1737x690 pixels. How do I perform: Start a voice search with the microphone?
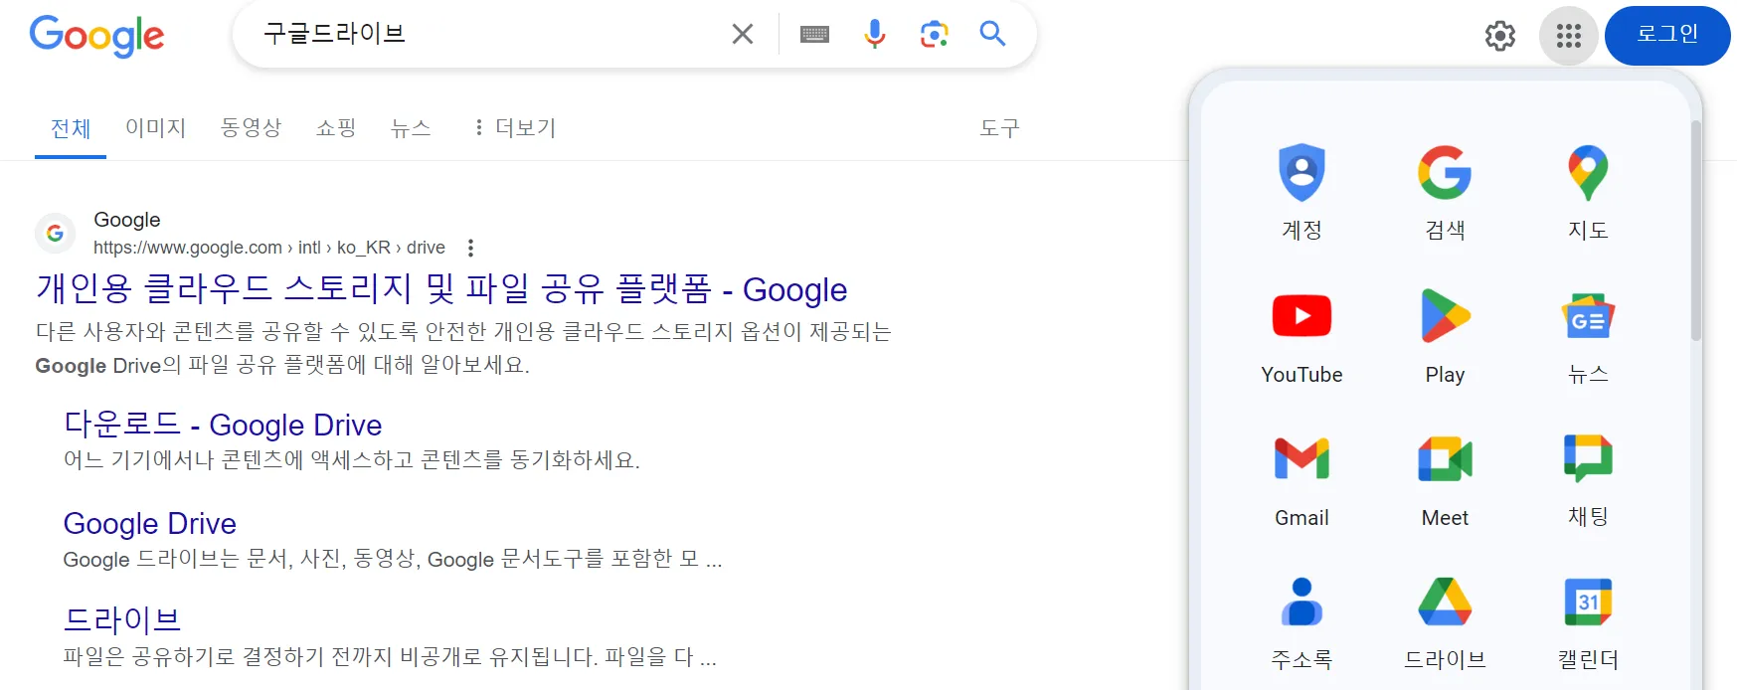pyautogui.click(x=874, y=34)
